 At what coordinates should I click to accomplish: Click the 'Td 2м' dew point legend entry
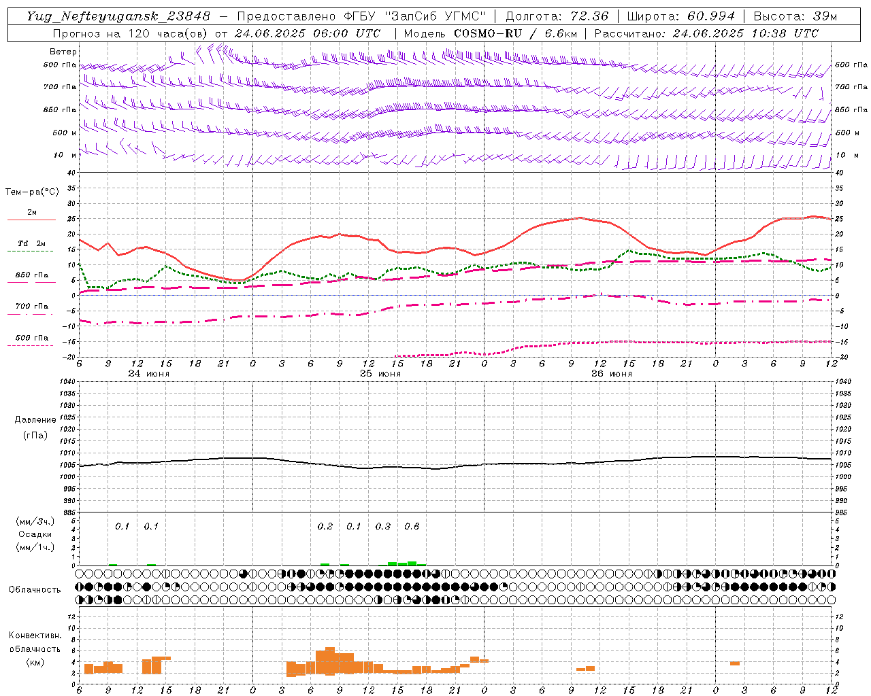tap(32, 243)
